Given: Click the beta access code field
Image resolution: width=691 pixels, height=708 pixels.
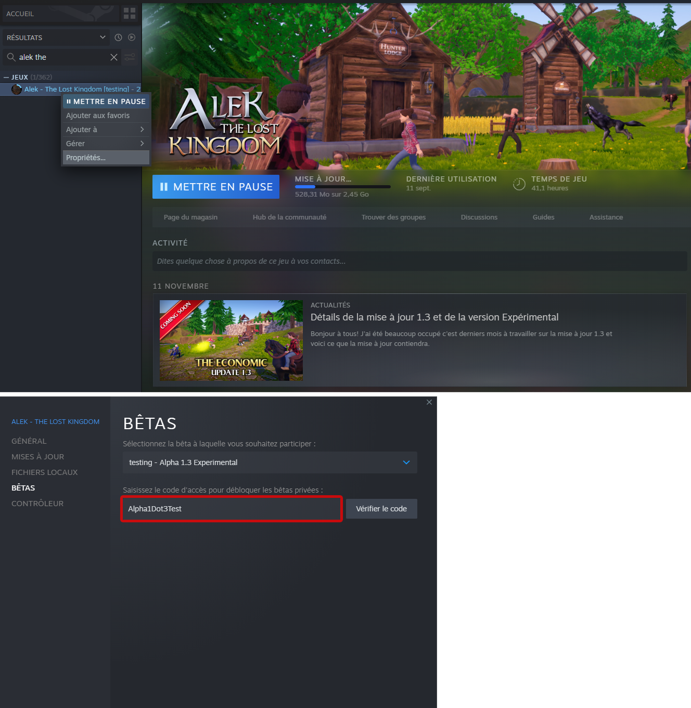Looking at the screenshot, I should 232,509.
